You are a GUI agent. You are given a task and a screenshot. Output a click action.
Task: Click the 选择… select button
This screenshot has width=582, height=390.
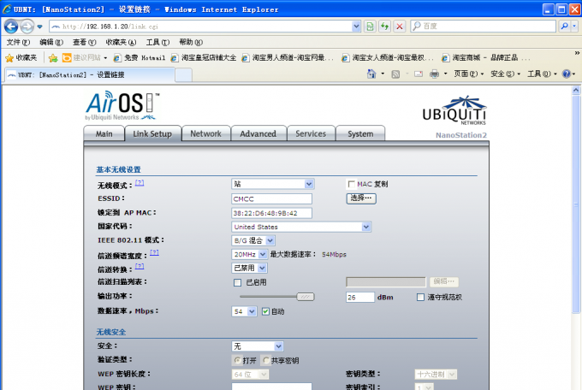(361, 198)
